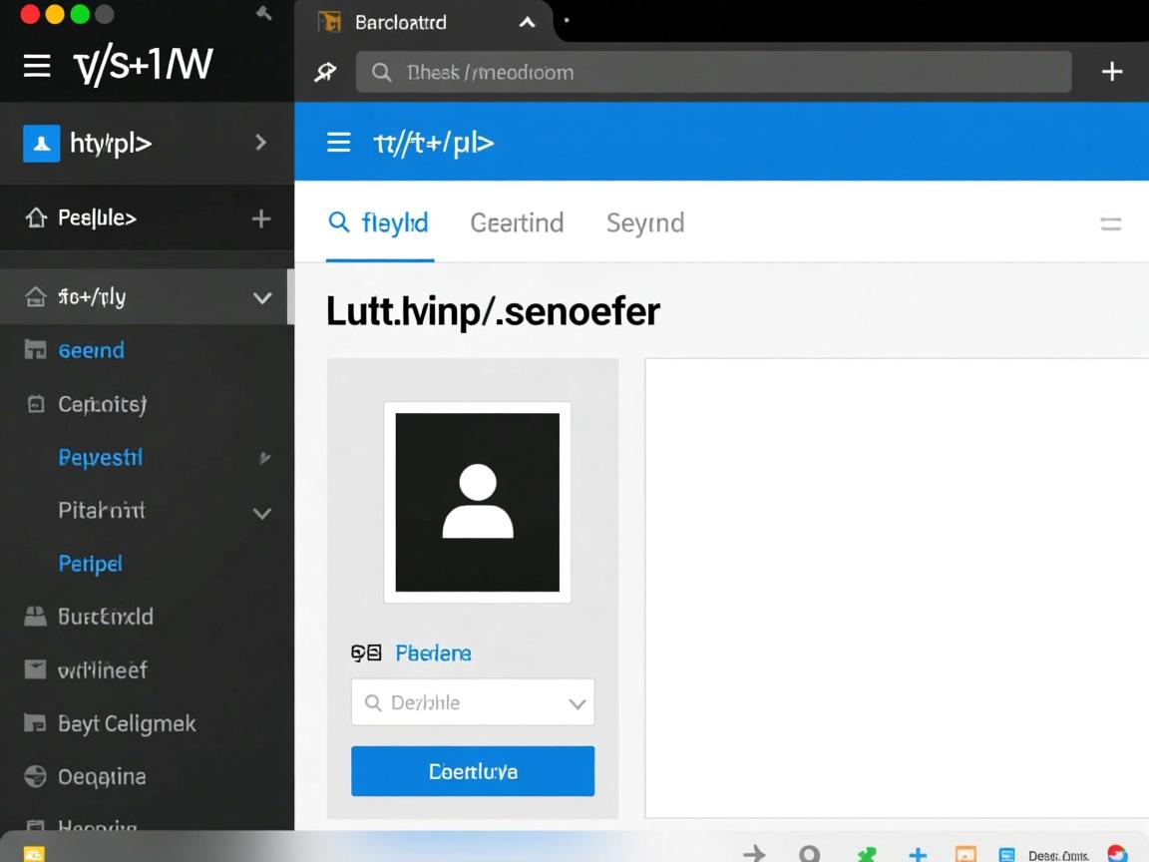This screenshot has height=862, width=1149.
Task: Open the hamburger menu beside the sidebar logo
Action: 37,66
